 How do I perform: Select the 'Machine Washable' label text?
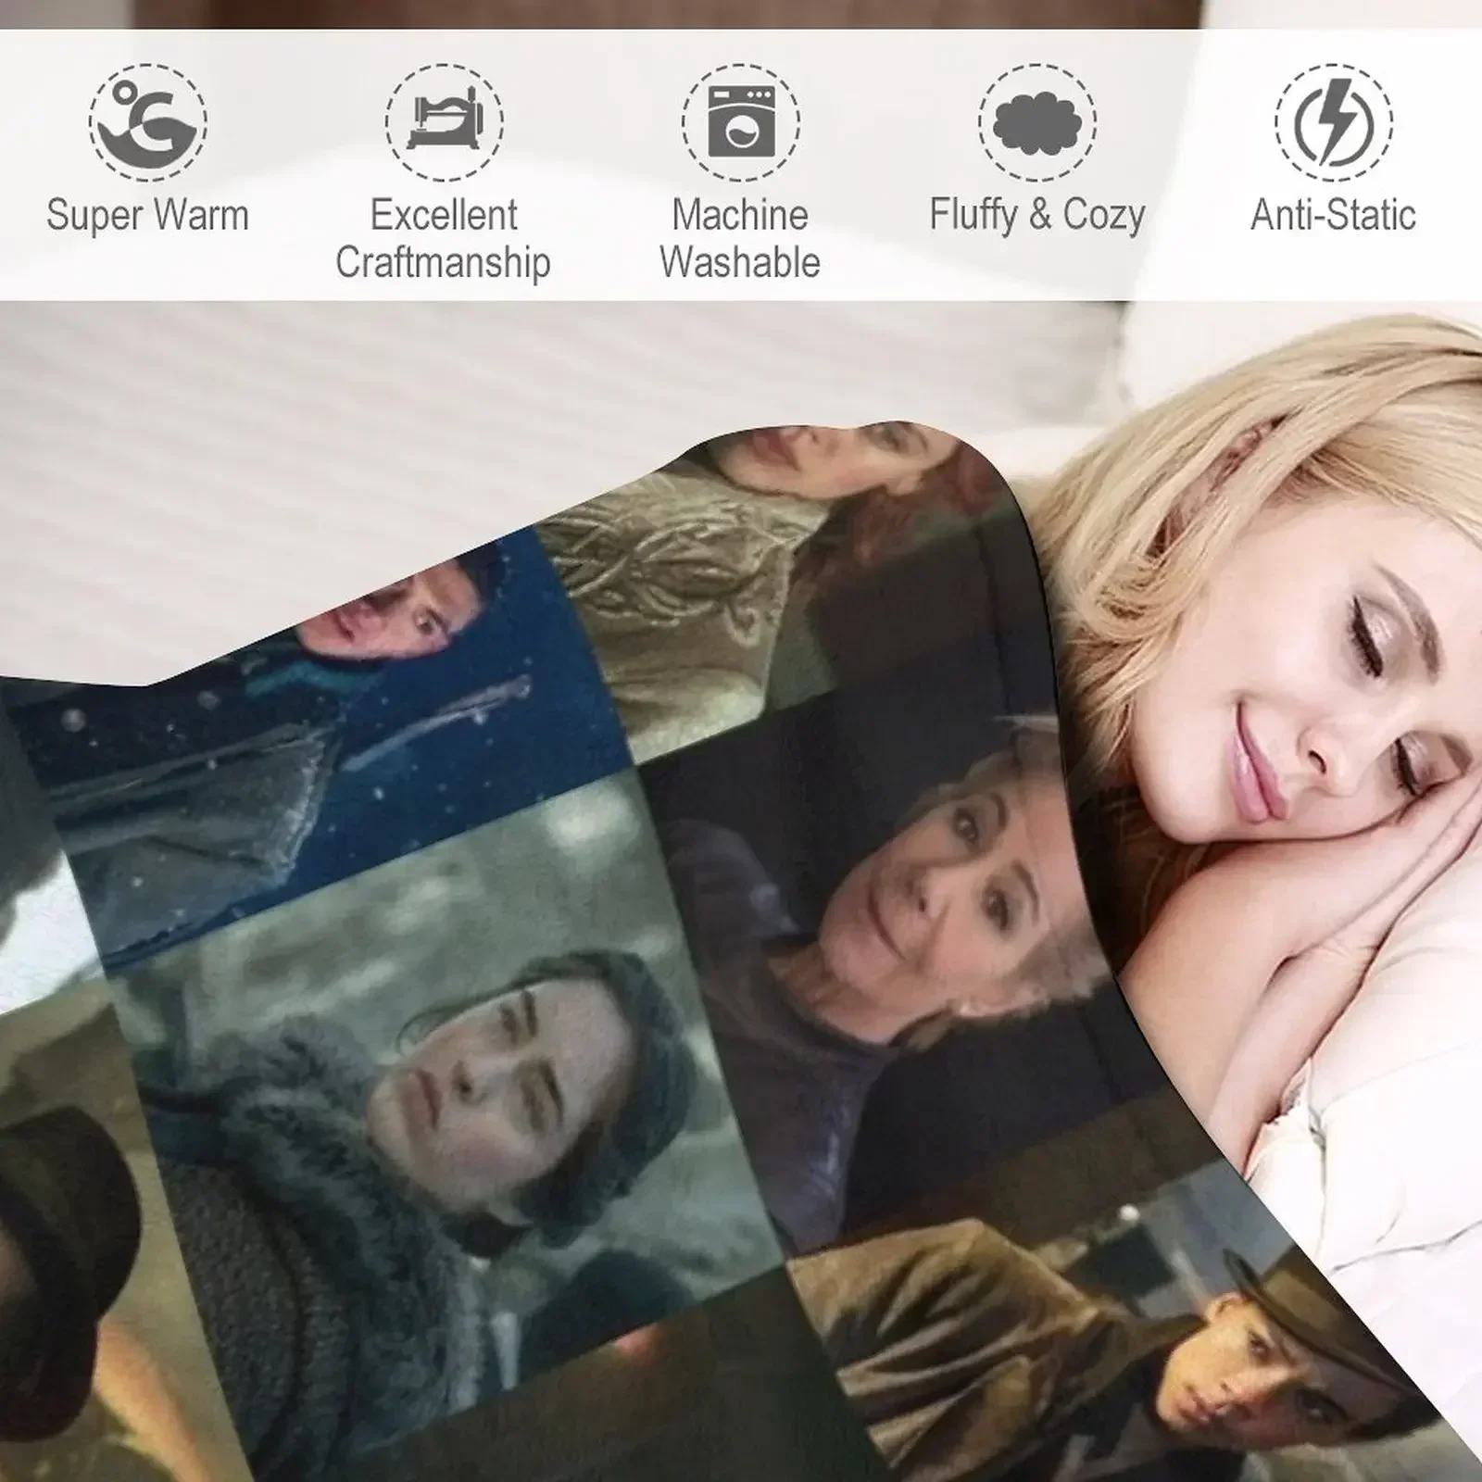tap(740, 239)
